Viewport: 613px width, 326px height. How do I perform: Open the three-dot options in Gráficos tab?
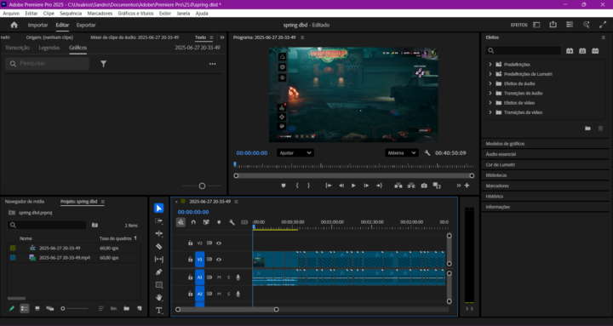(x=212, y=64)
